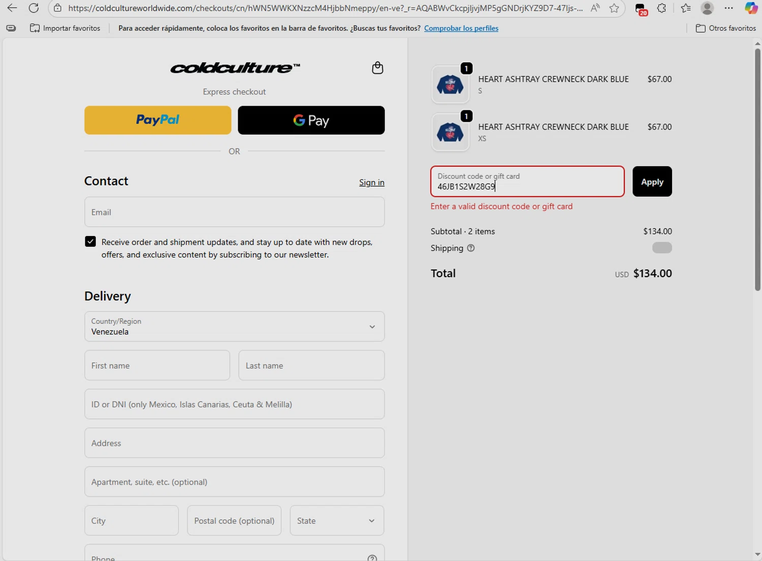Screen dimensions: 762x561
Task: Open the tab actions icon on favorites bar
Action: coord(11,28)
